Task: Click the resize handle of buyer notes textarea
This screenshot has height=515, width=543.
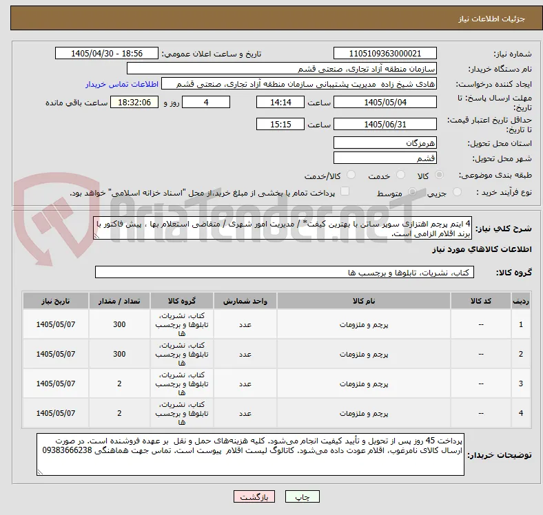Action: tap(40, 472)
